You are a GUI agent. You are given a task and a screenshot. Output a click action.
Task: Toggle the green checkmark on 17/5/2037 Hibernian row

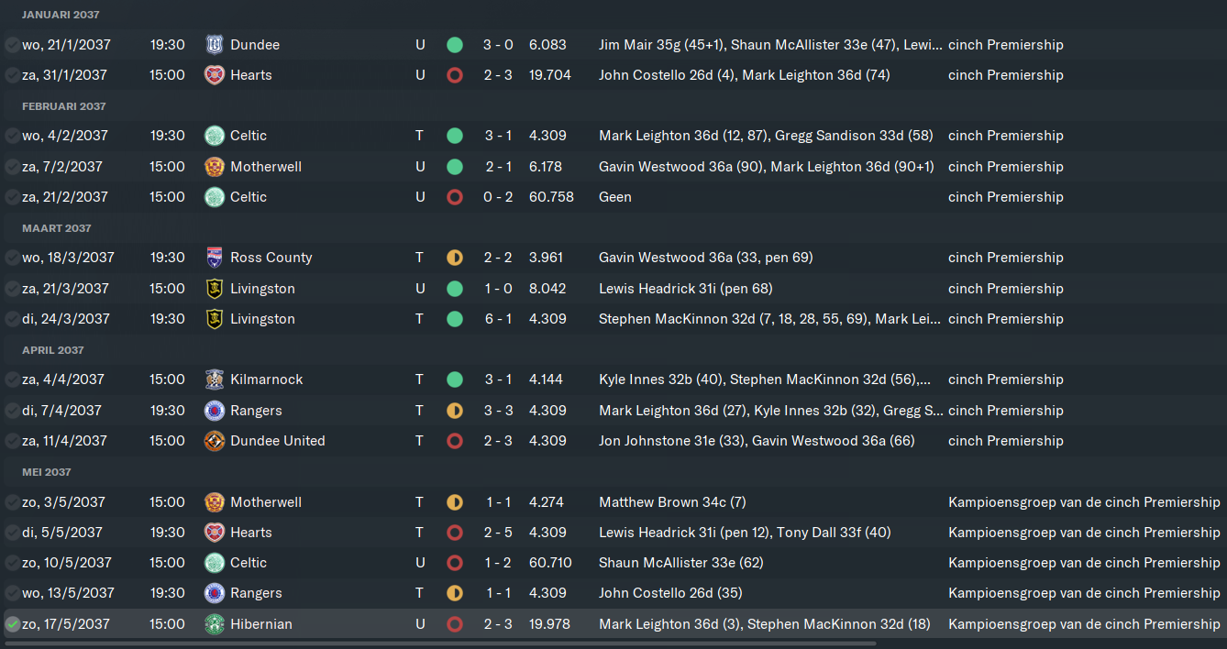point(12,624)
